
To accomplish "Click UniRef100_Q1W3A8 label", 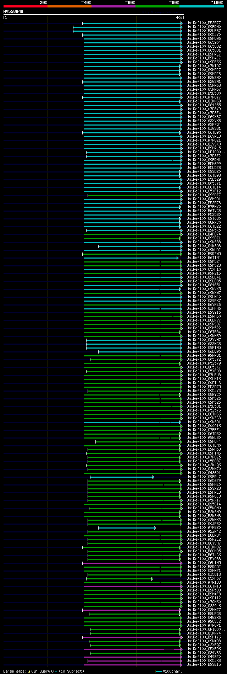I will point(204,246).
